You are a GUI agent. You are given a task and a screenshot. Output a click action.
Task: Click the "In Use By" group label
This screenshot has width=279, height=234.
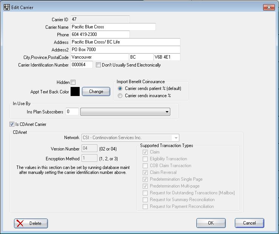[22, 104]
